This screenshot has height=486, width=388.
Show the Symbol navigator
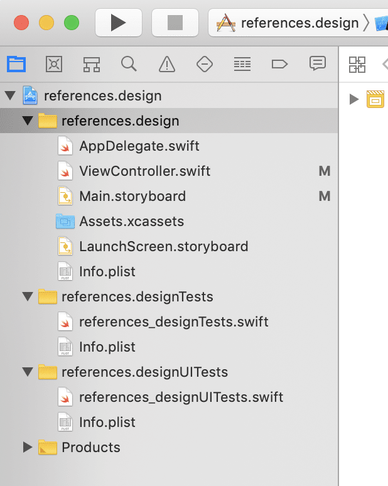coord(92,63)
